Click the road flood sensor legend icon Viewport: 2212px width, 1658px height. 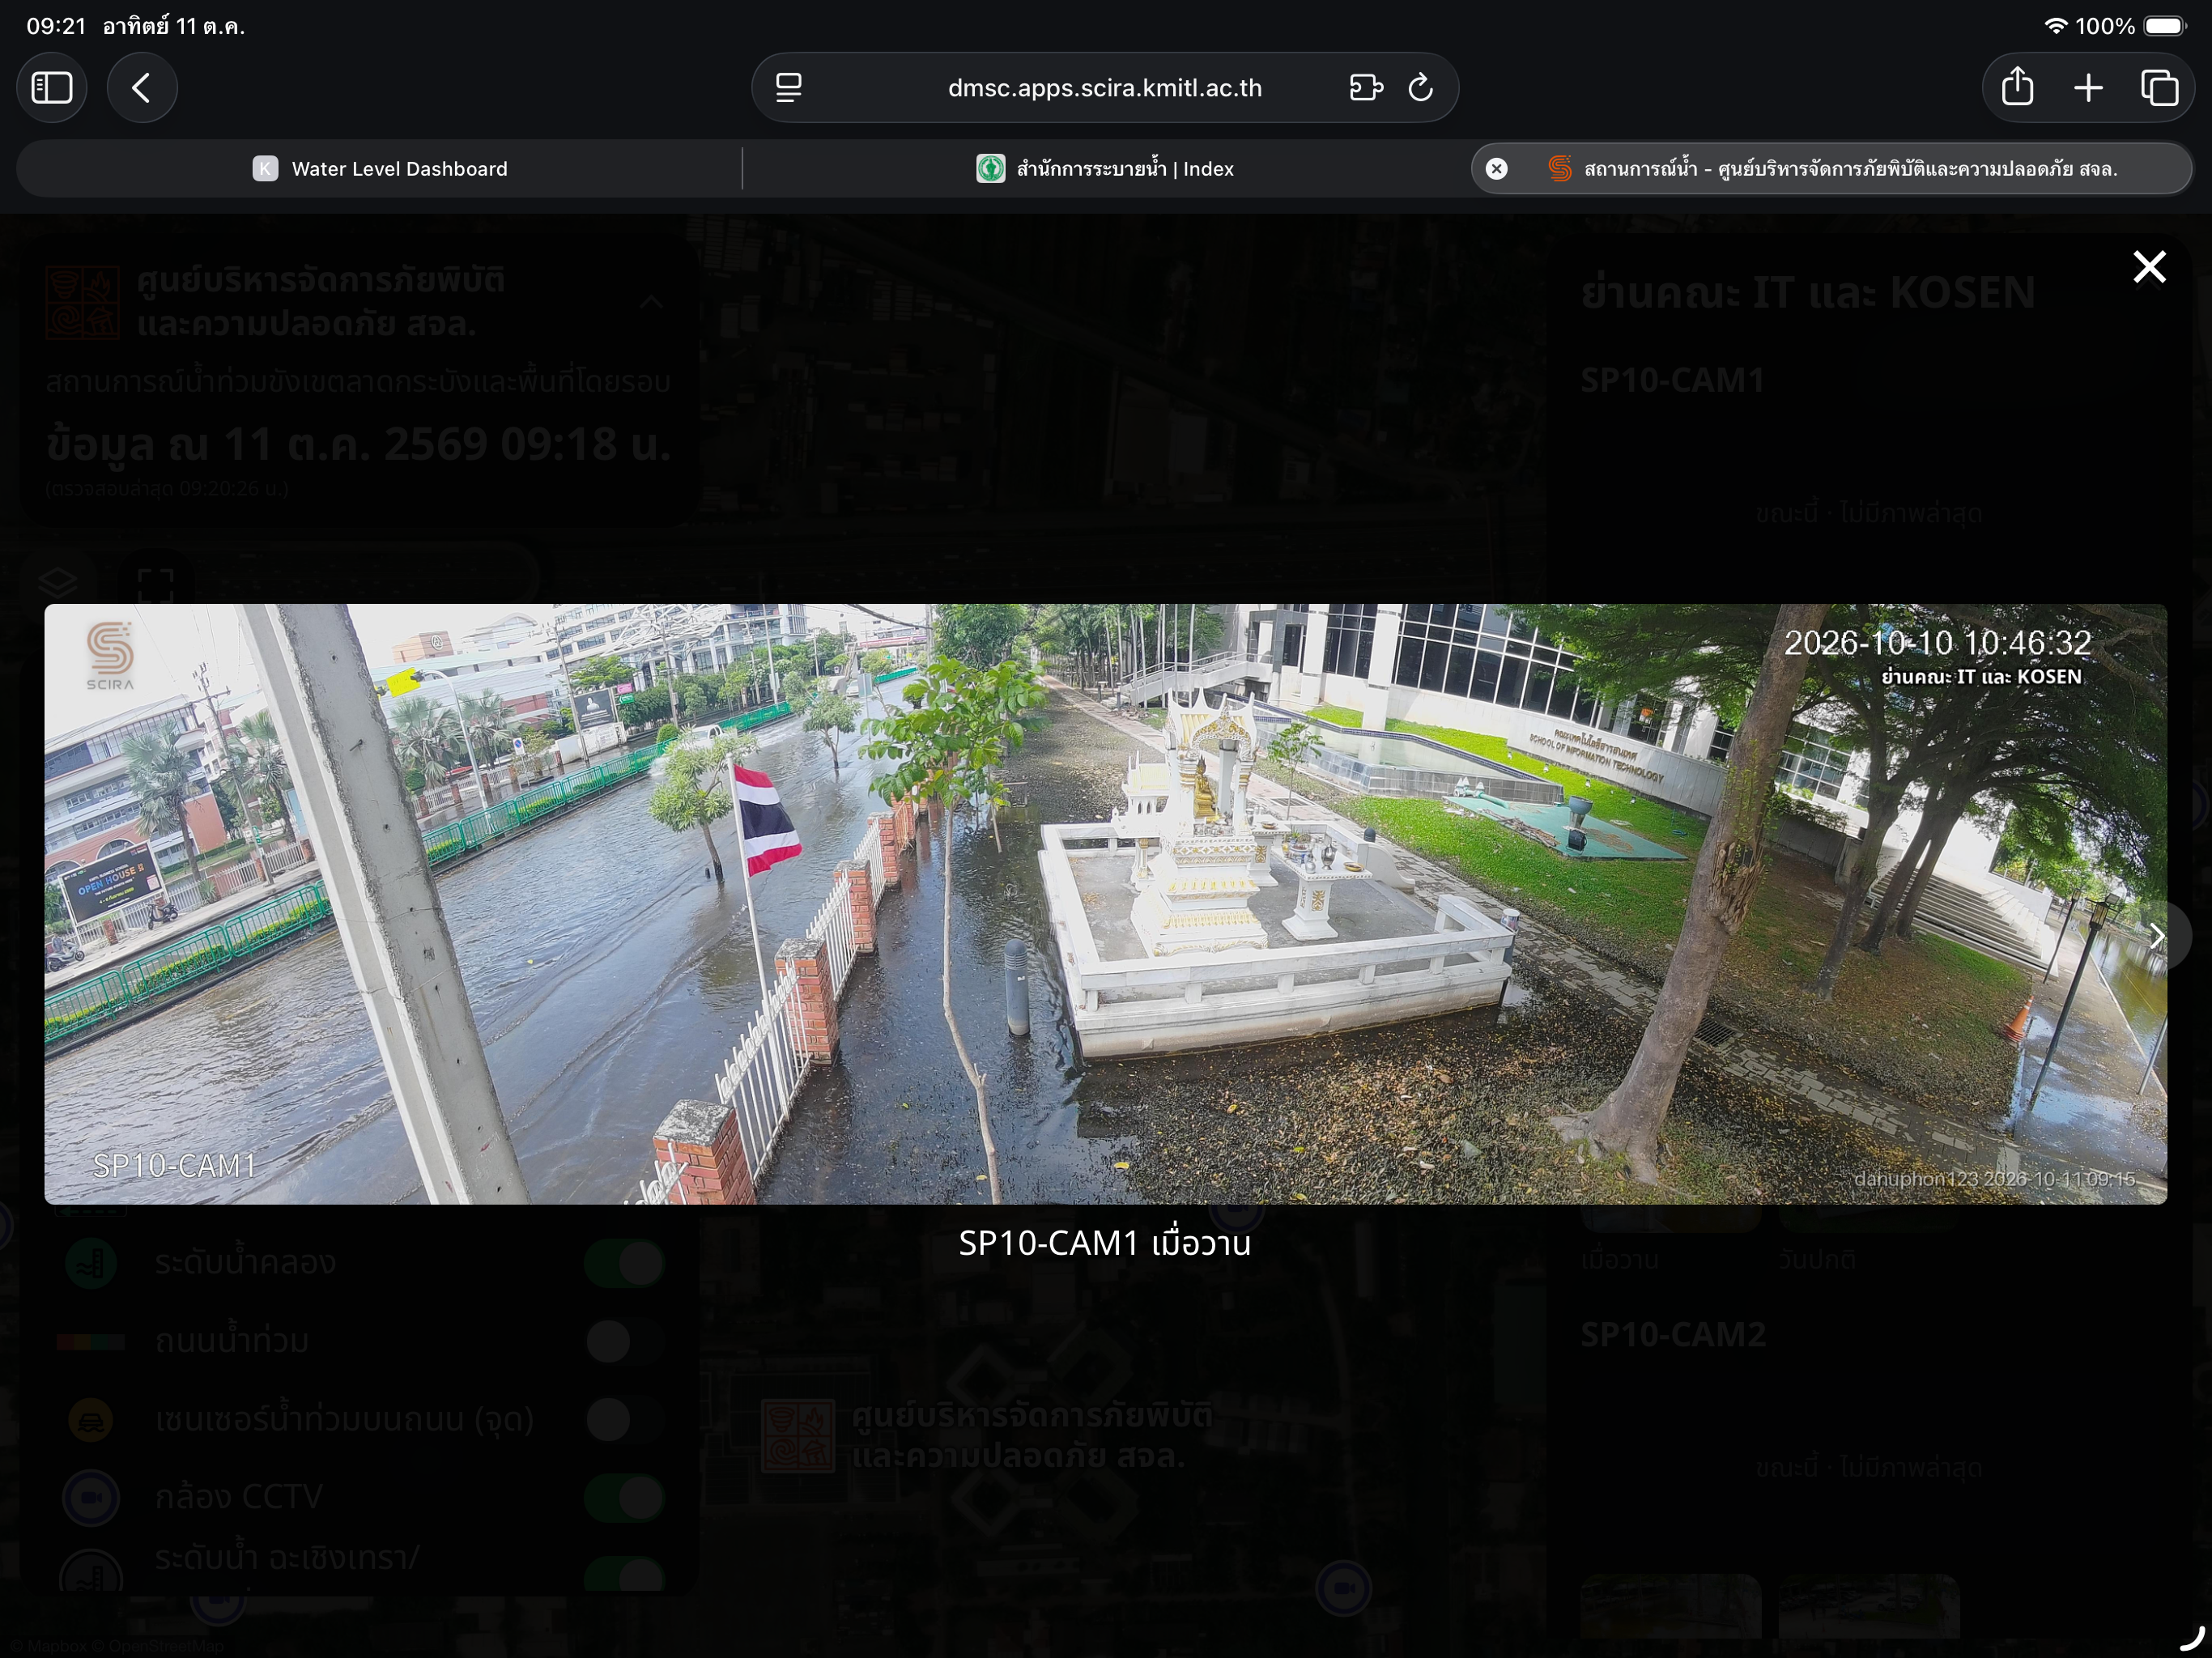pos(91,1419)
